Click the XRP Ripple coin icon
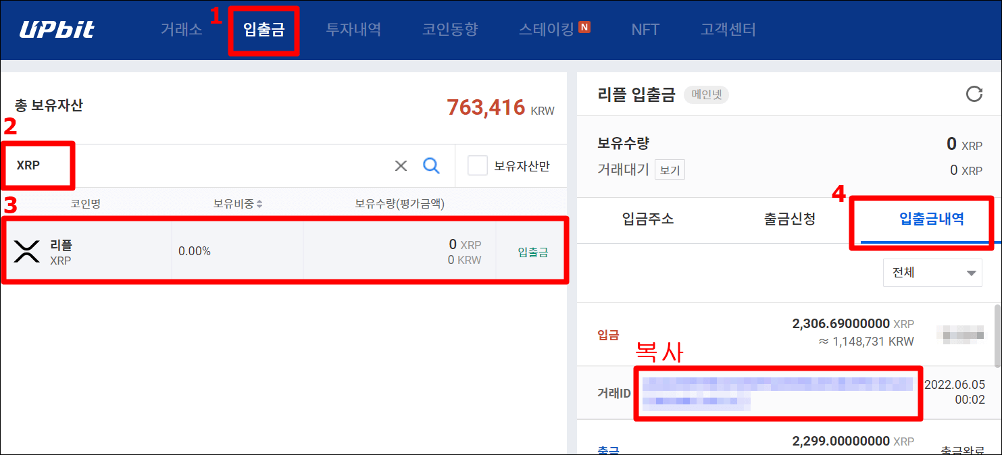1002x455 pixels. click(x=27, y=251)
